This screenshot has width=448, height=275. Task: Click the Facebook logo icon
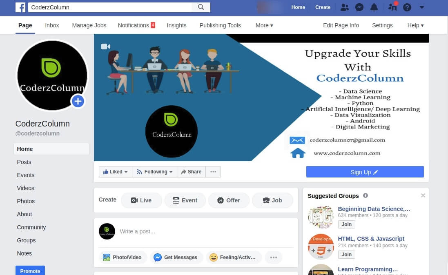click(x=20, y=7)
